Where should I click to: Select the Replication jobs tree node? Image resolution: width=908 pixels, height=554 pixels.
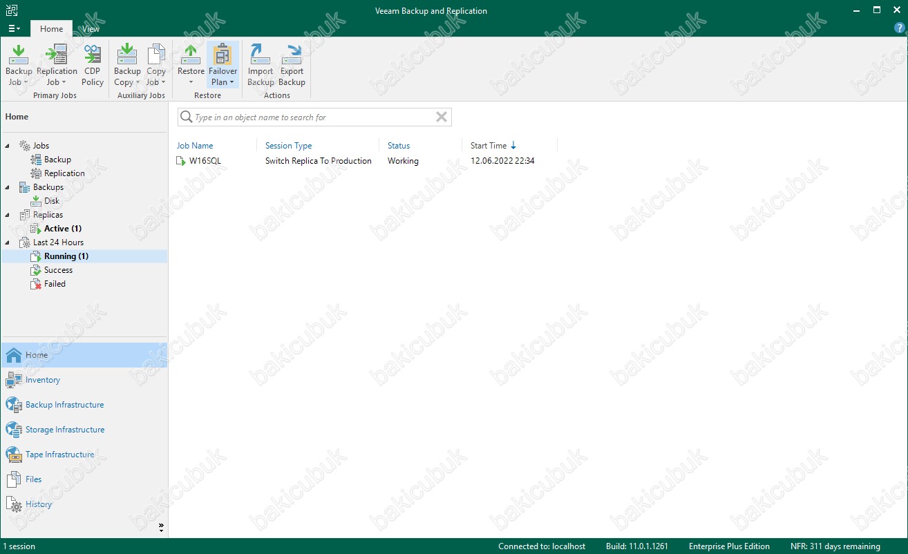(64, 173)
